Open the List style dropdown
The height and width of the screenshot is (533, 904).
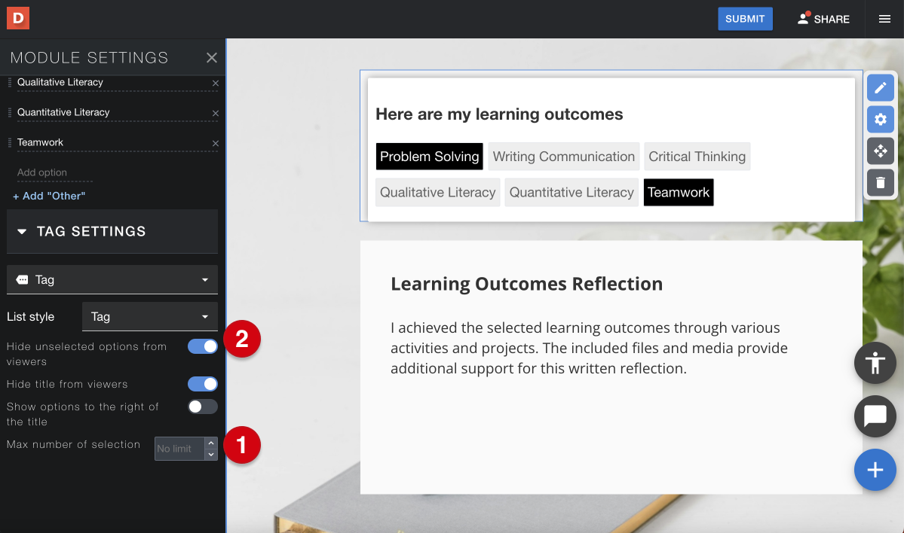(150, 317)
